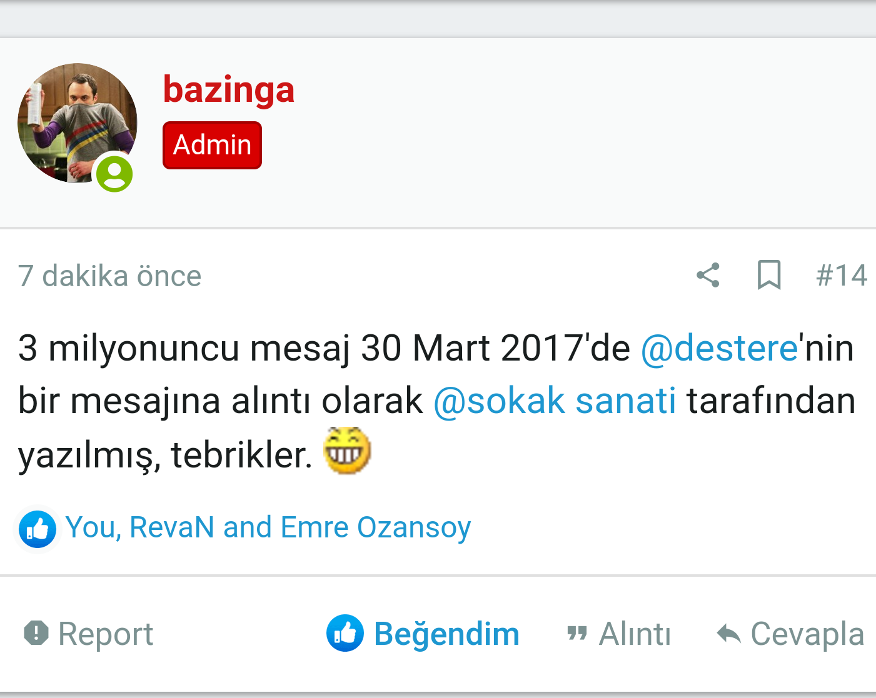The height and width of the screenshot is (698, 876).
Task: Open the @sokak sanati mention link
Action: click(x=555, y=401)
